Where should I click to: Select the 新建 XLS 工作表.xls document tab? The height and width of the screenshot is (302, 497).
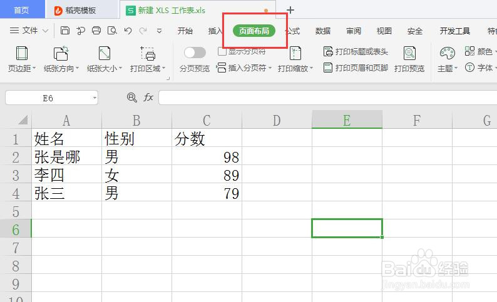click(x=198, y=10)
